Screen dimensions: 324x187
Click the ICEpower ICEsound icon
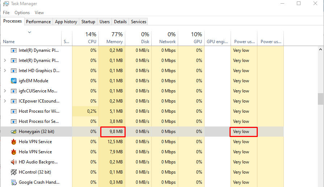click(14, 101)
